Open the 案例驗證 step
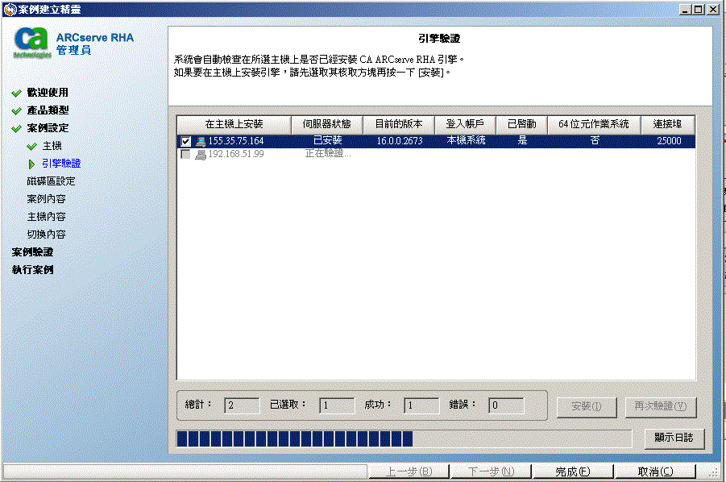The image size is (726, 482). click(33, 251)
